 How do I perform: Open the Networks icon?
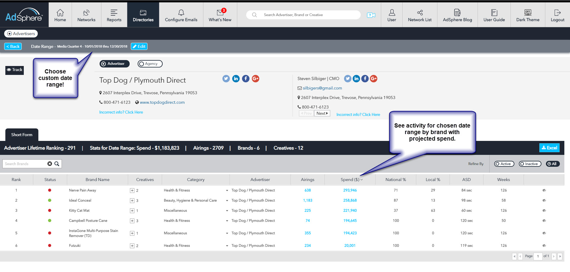coord(86,12)
